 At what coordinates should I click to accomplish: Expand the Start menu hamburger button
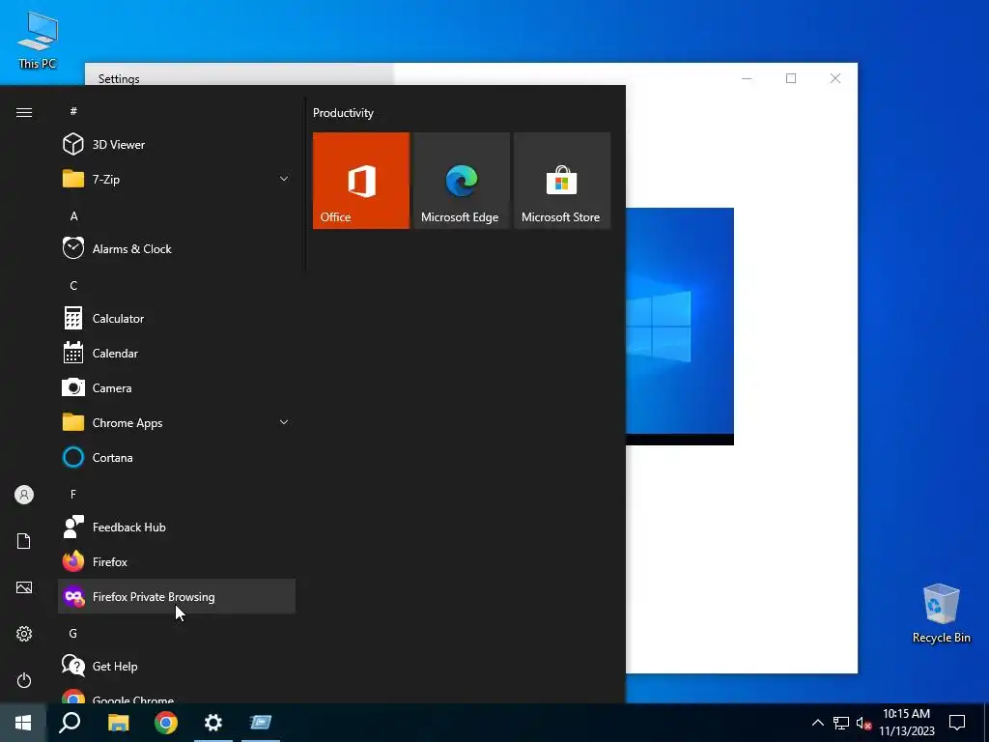[x=24, y=112]
